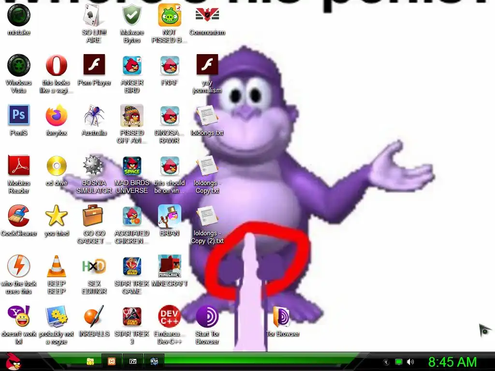Show hidden tray icons arrow
Viewport: 495px width, 371px height.
tap(386, 362)
